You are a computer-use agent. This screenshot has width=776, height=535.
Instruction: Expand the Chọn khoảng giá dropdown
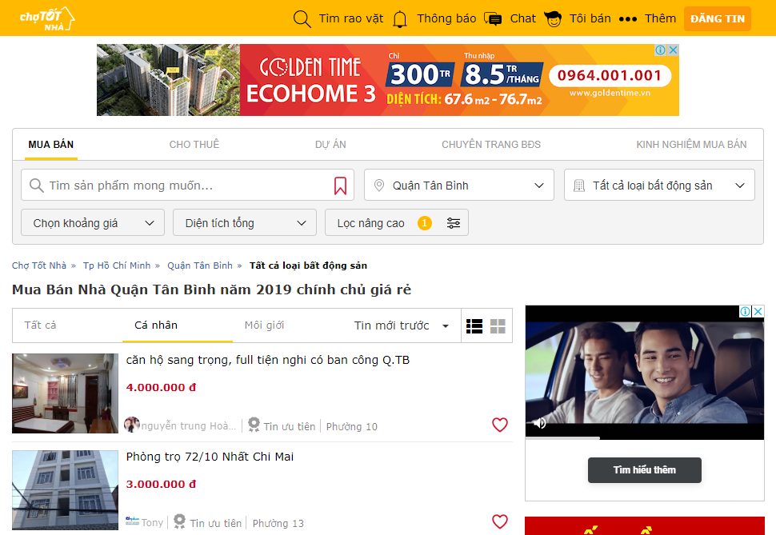(x=93, y=222)
